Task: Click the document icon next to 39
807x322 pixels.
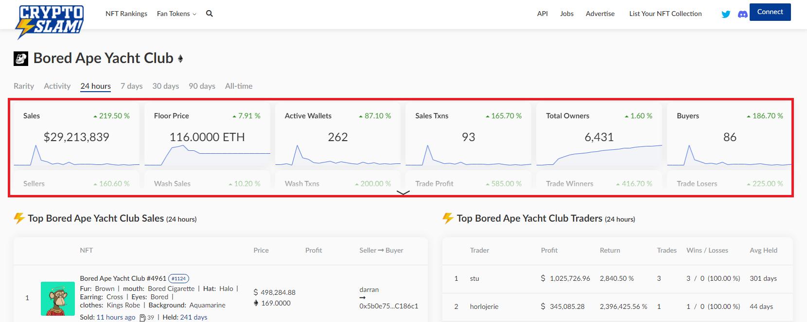Action: pyautogui.click(x=142, y=318)
